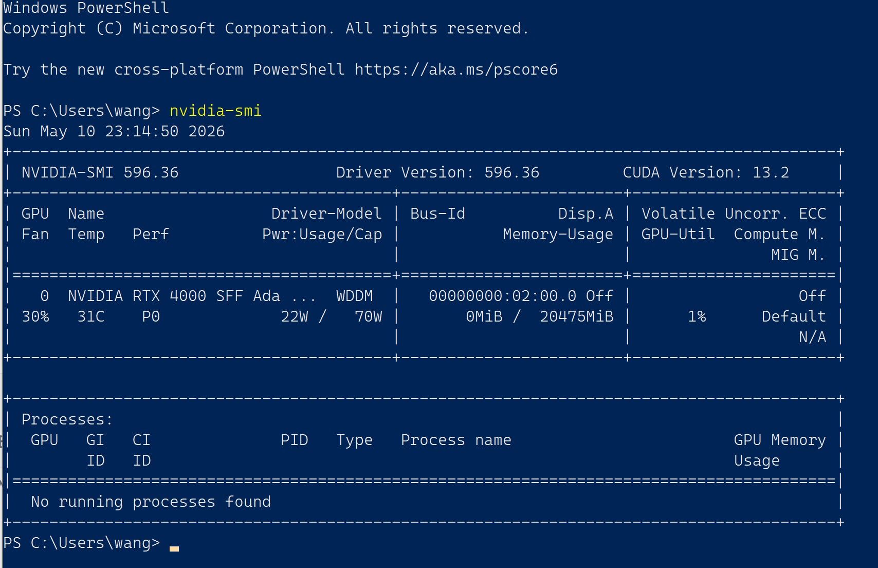The image size is (878, 568).
Task: Click the pscore6 PowerShell URL
Action: [456, 69]
